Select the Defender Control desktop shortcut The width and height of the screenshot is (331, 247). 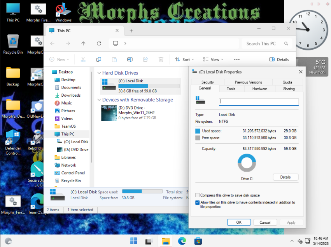tap(13, 142)
